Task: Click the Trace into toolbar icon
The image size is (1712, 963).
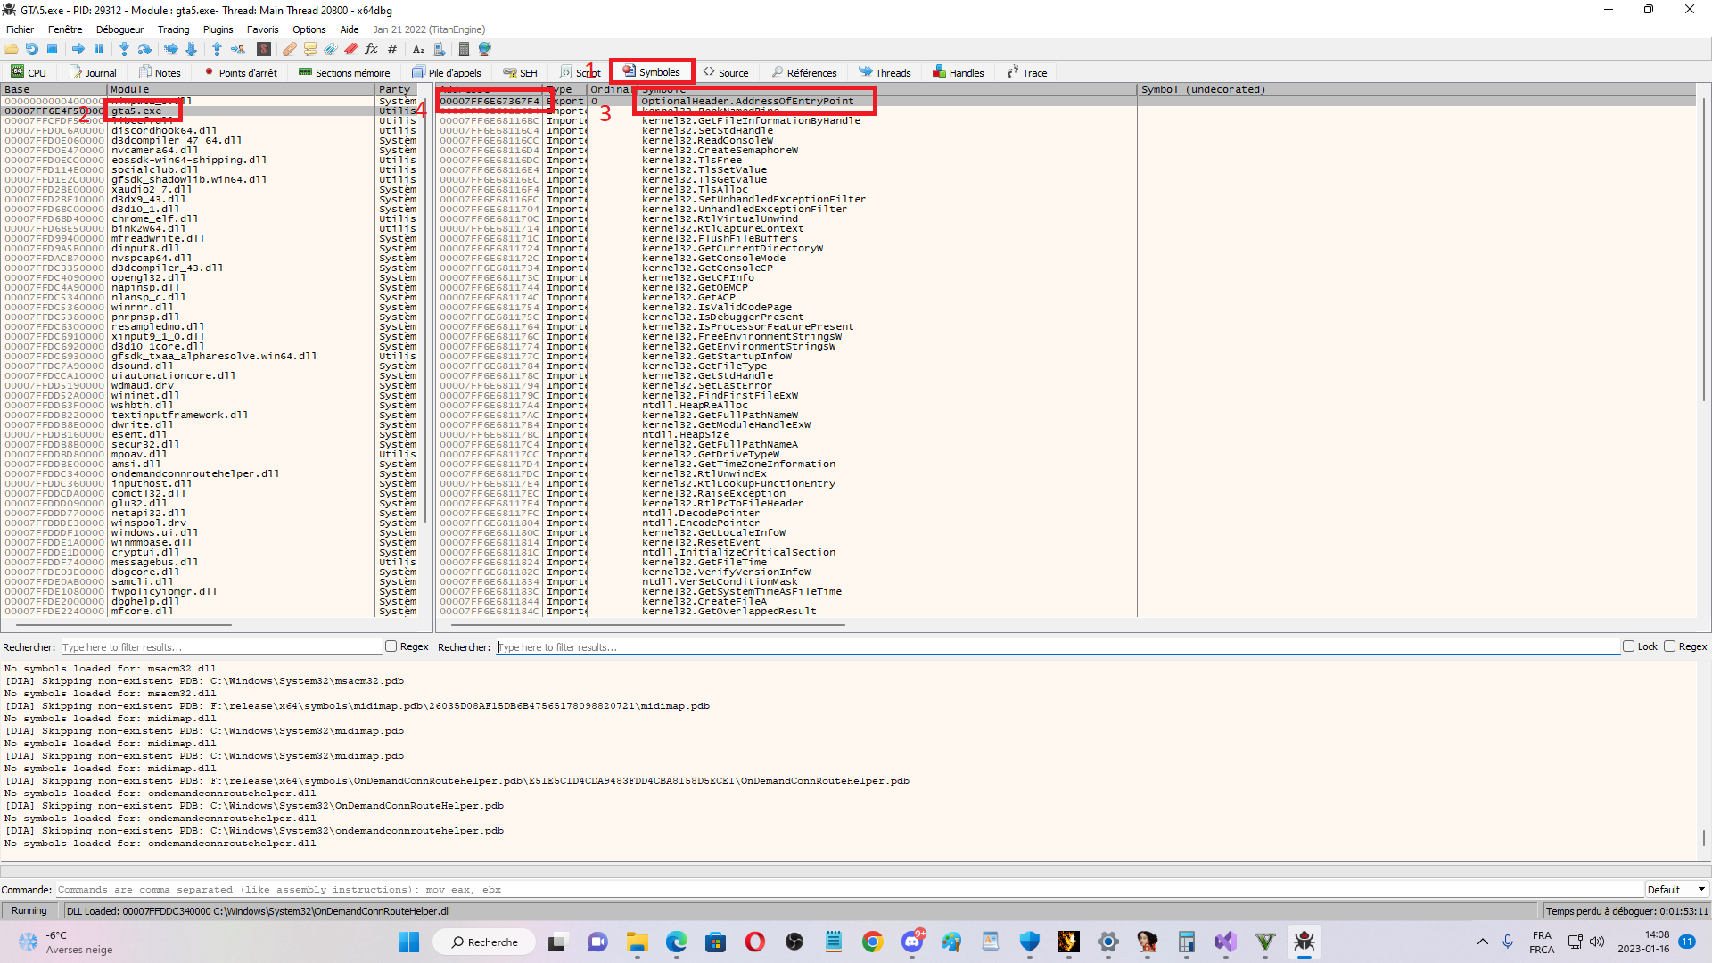Action: pos(170,49)
